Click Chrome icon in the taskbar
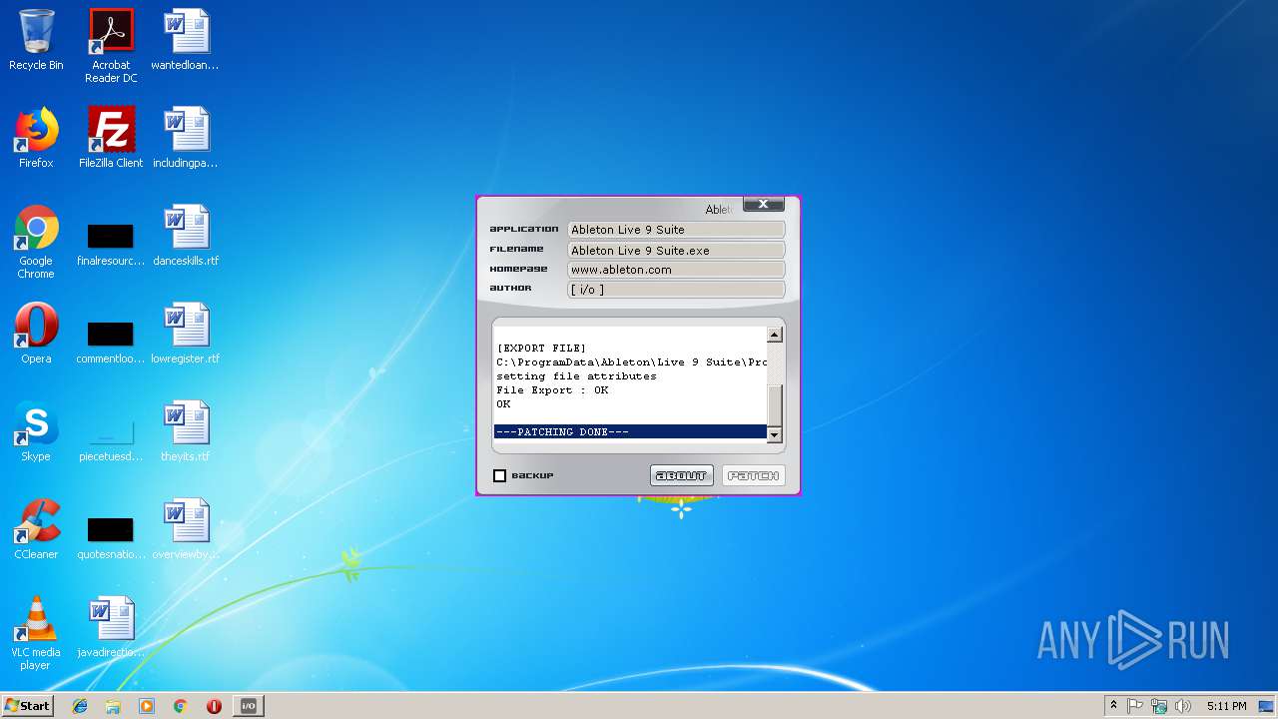The width and height of the screenshot is (1278, 719). (180, 706)
